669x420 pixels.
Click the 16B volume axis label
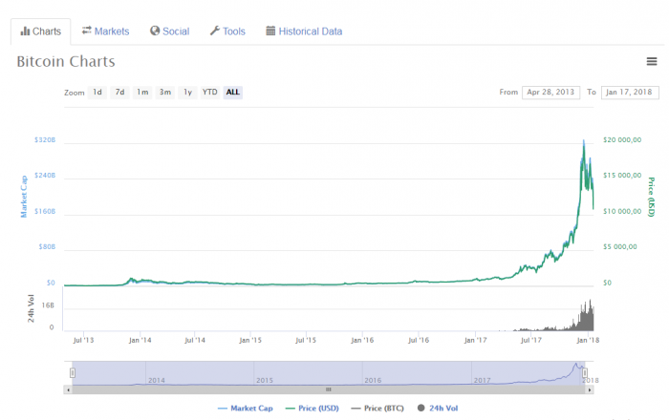(x=48, y=305)
